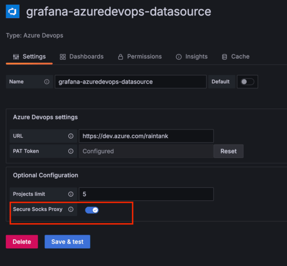Click the configured PAT Token field
Viewport: 287px width, 266px height.
(x=146, y=151)
